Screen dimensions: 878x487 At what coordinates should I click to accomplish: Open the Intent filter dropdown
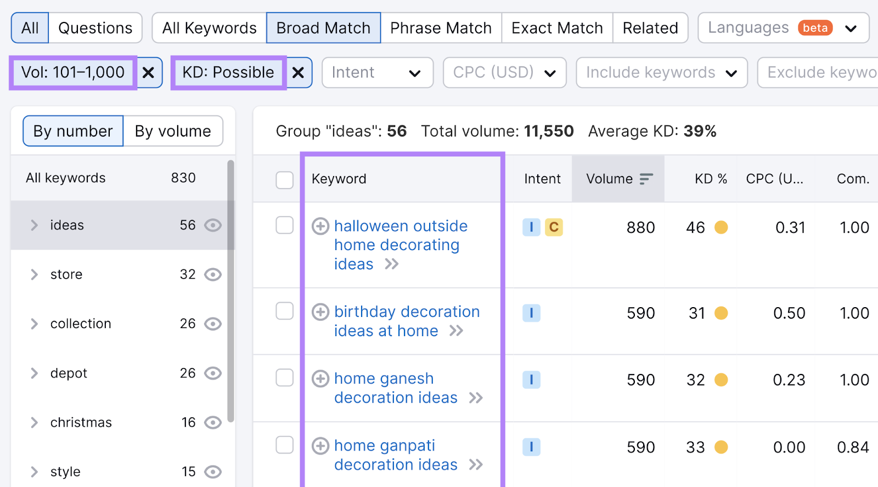click(378, 72)
